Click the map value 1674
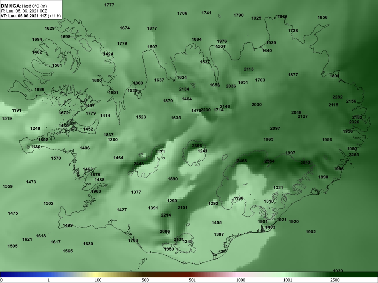The image size is (378, 283). [x=125, y=28]
